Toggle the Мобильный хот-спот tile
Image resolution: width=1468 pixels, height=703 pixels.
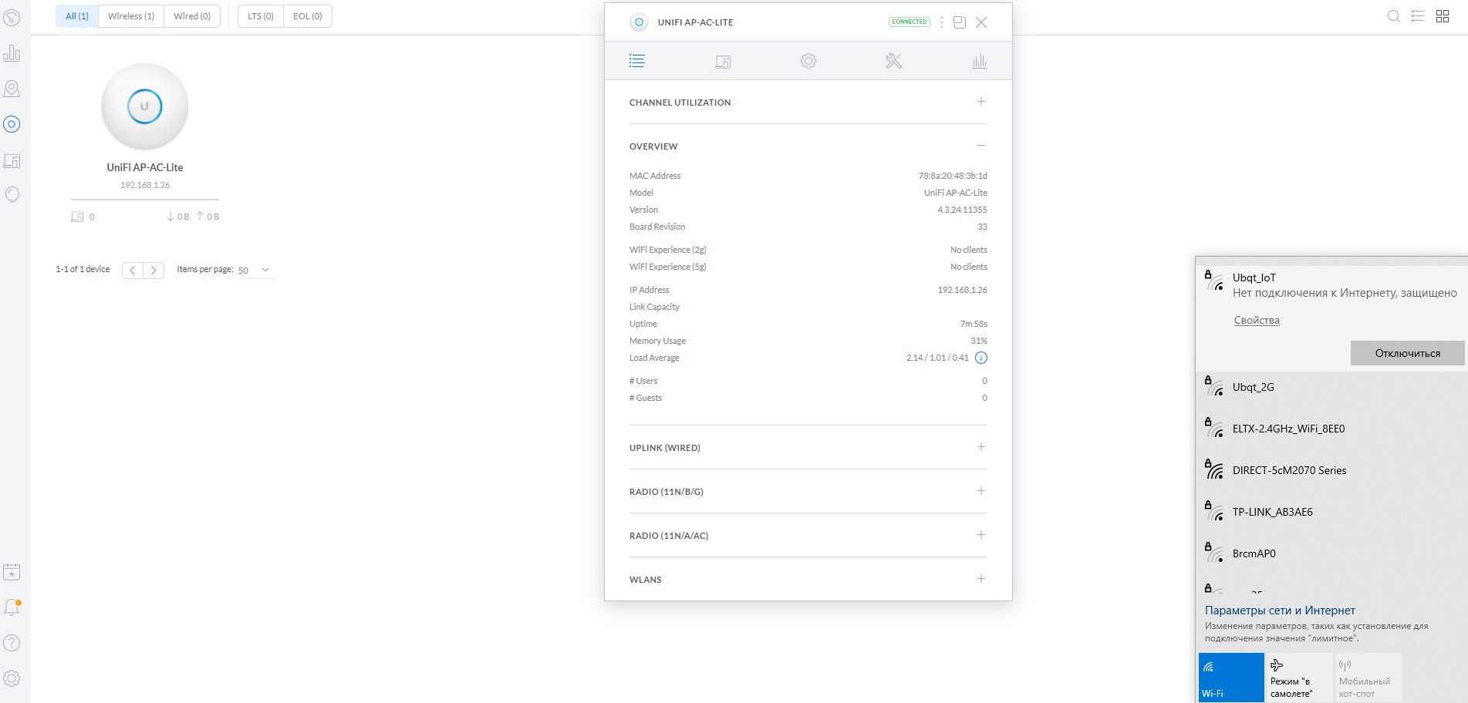tap(1368, 678)
